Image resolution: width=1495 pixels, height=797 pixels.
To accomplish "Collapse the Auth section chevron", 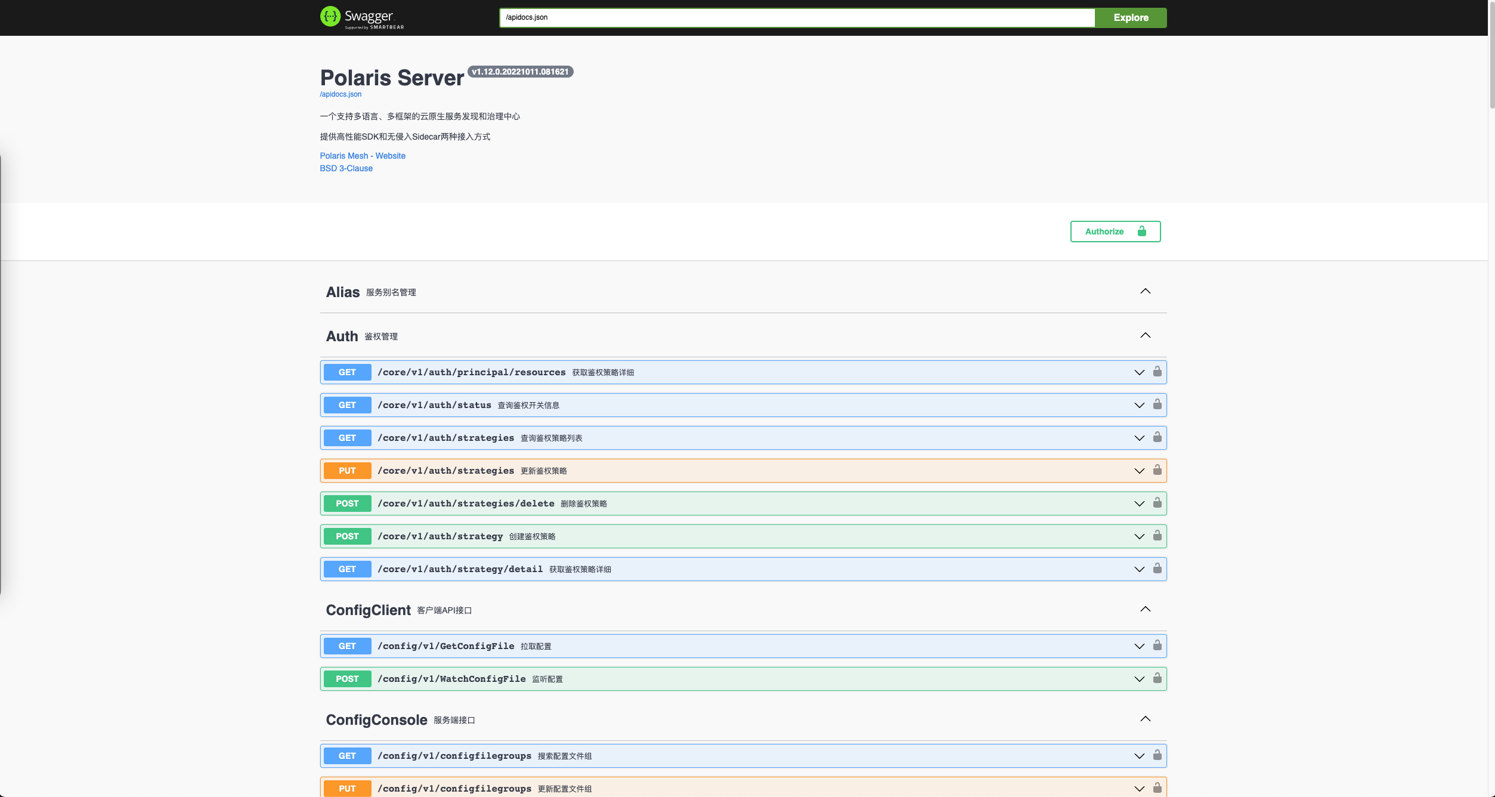I will click(1145, 335).
